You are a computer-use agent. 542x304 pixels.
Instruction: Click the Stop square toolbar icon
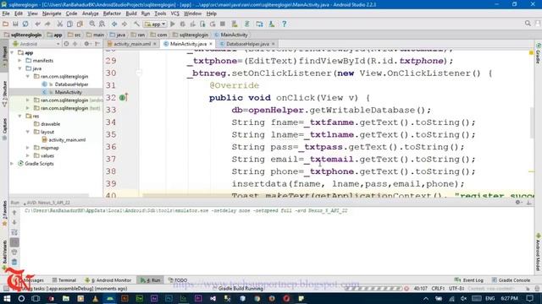click(x=223, y=24)
